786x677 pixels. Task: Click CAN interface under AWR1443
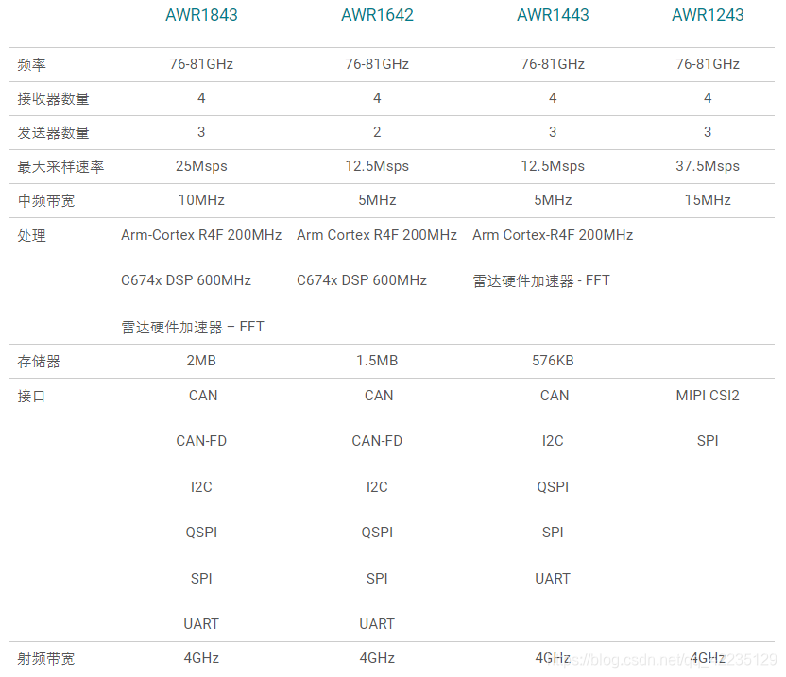[x=555, y=396]
